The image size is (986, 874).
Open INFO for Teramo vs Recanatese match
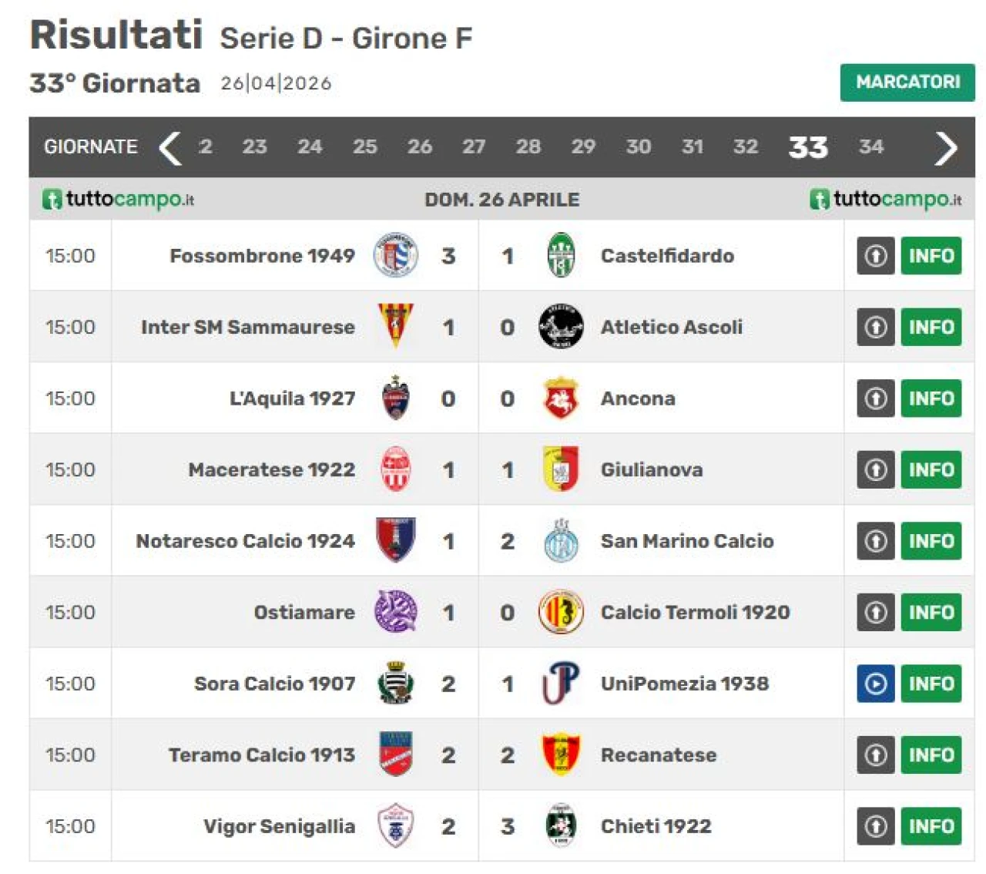click(931, 755)
